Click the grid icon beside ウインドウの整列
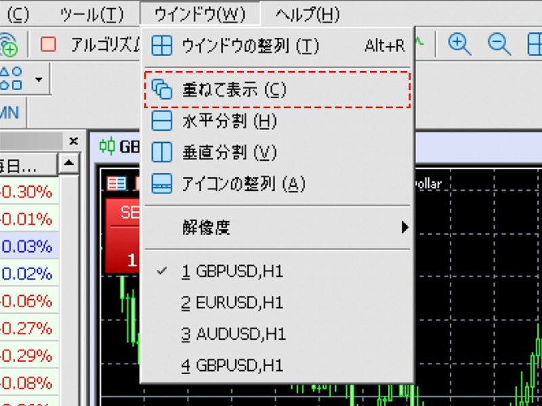 (163, 46)
